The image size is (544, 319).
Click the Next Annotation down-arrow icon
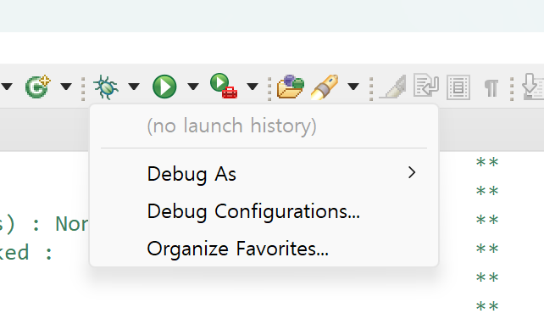click(x=533, y=87)
